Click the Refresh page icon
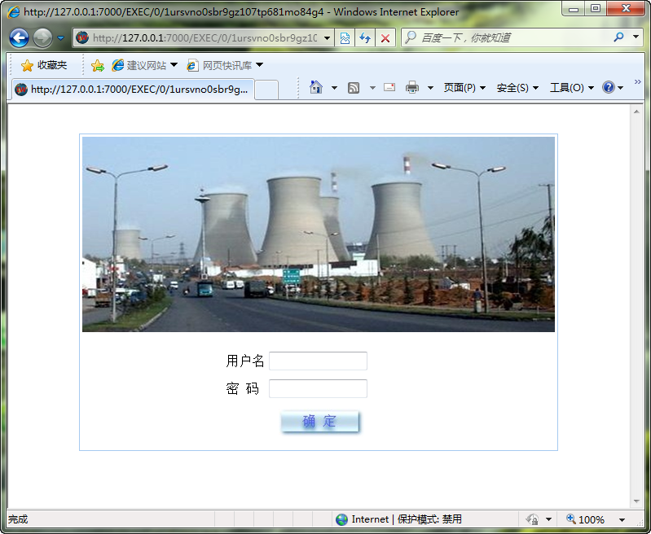 365,38
